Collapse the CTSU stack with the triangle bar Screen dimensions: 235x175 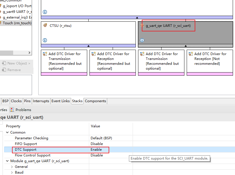click(88, 46)
